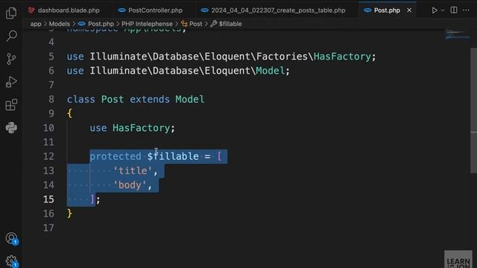Open the Source Control view

click(x=11, y=59)
